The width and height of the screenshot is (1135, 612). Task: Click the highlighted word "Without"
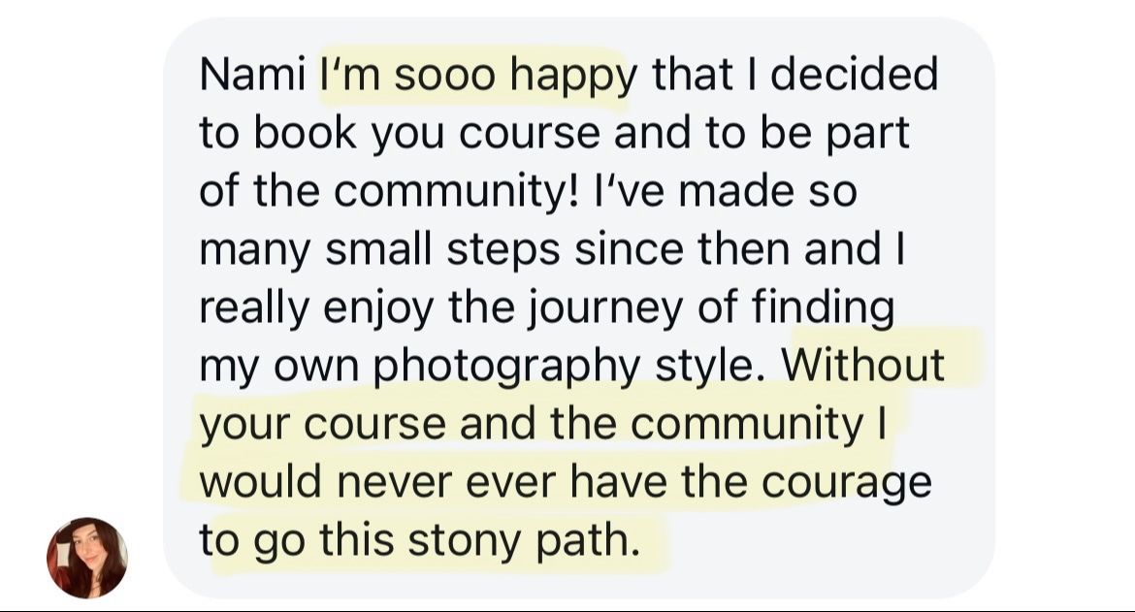(x=862, y=365)
